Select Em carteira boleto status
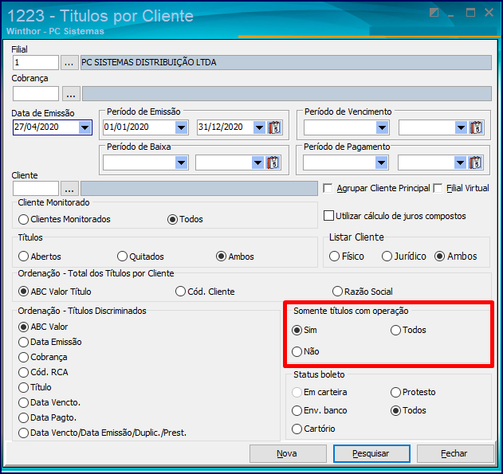Screen dimensions: 503x474 point(297,392)
